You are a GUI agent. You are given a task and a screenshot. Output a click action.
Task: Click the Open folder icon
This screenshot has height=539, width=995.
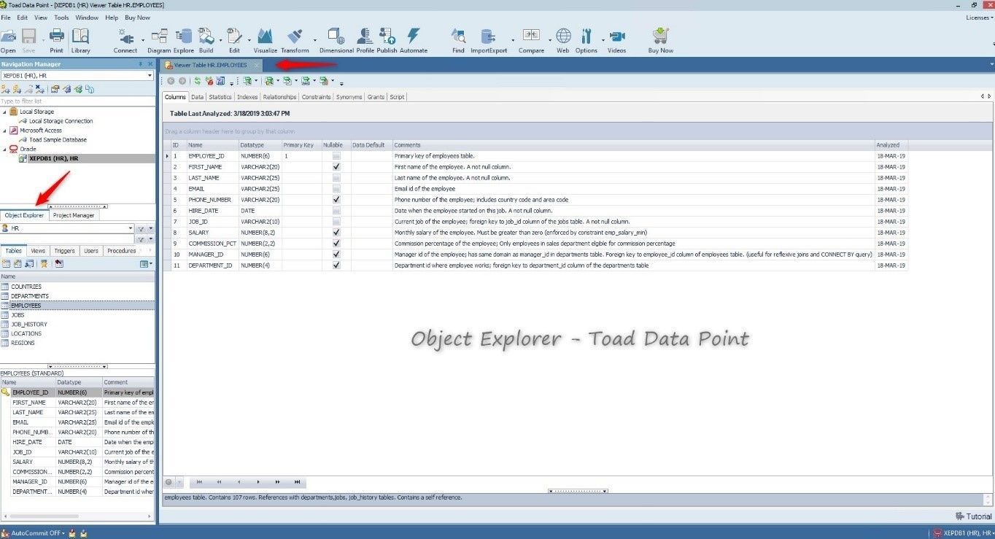(8, 36)
